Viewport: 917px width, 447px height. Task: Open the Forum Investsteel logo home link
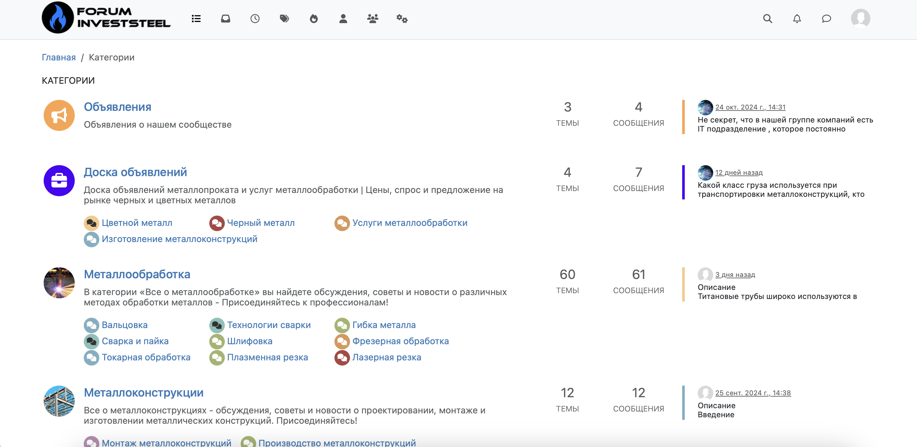coord(106,18)
